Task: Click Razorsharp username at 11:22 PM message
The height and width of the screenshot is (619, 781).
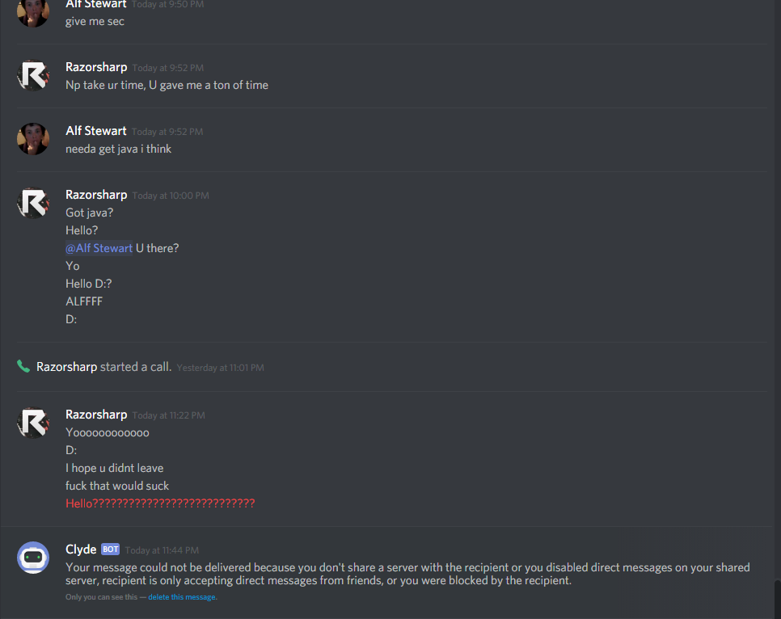Action: coord(96,415)
